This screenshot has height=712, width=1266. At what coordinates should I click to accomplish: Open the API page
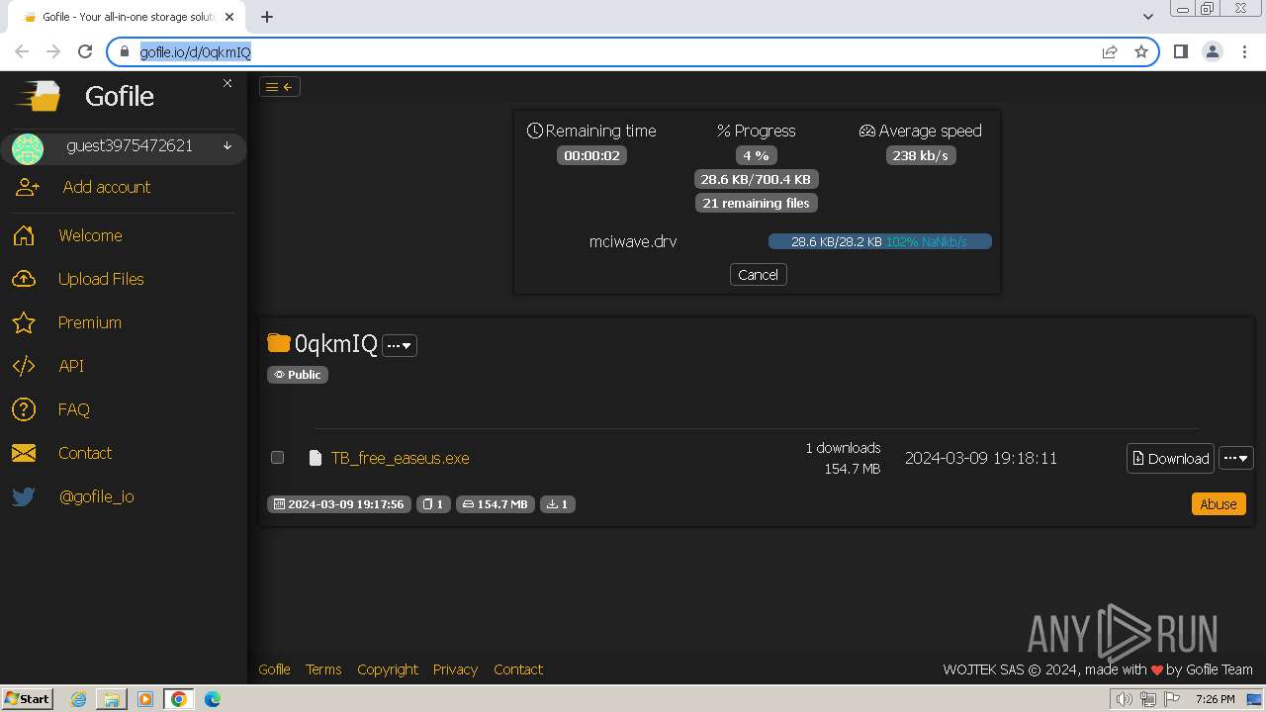71,366
